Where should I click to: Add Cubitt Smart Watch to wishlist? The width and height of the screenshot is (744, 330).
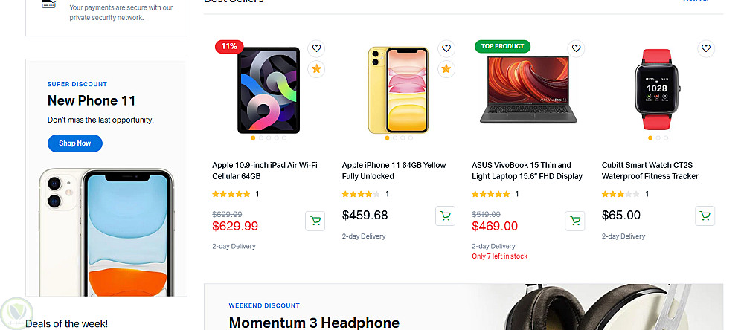click(706, 48)
